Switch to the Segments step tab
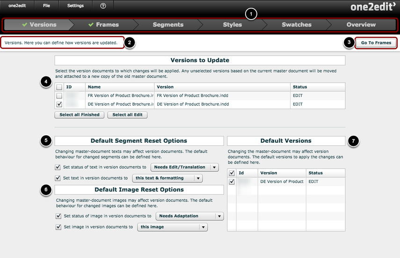400x258 pixels. [x=168, y=25]
